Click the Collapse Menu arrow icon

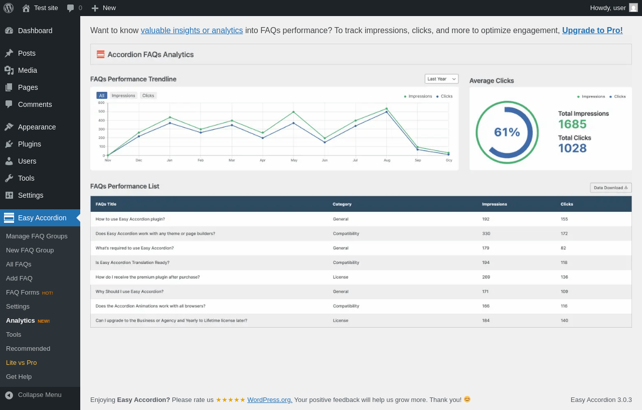point(9,395)
